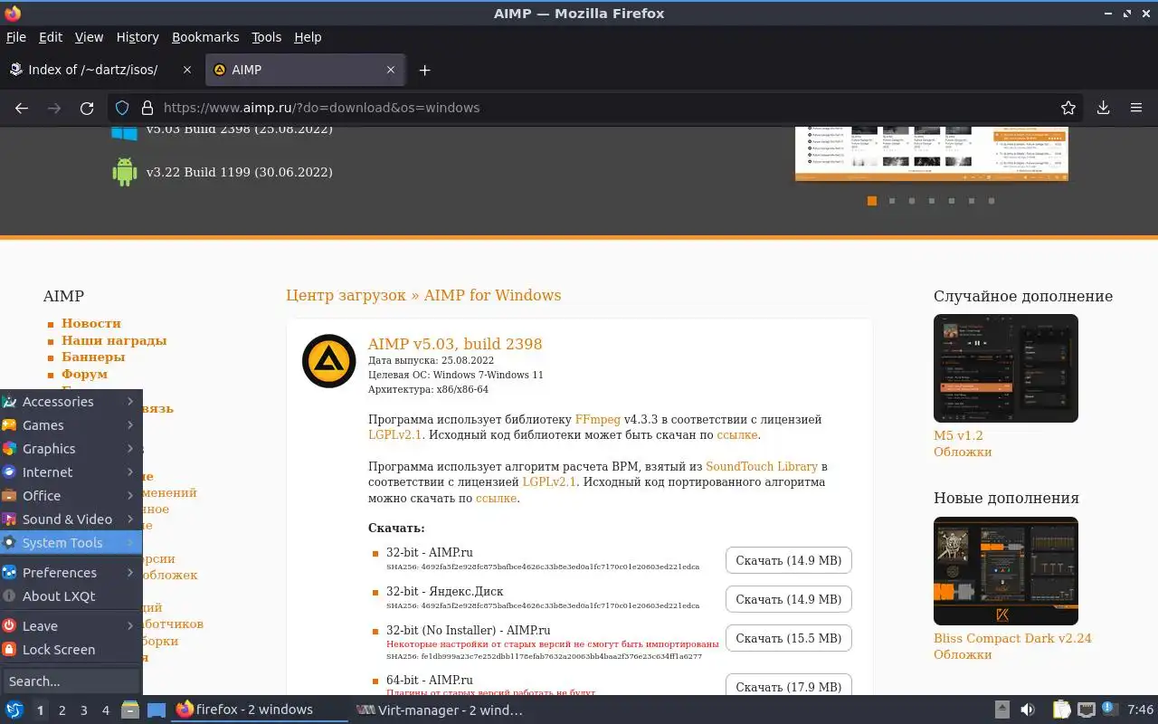
Task: Focus the URL address bar
Action: pos(597,108)
